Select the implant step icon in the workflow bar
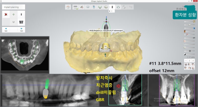The width and height of the screenshot is (198, 107). 112,7
